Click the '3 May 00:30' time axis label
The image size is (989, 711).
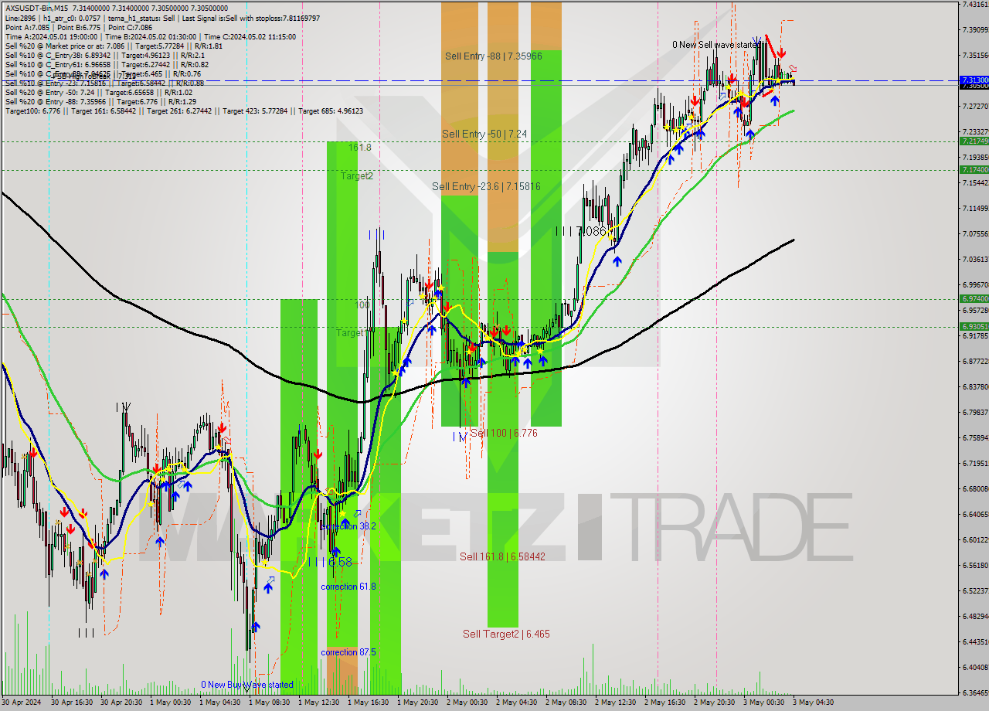point(765,702)
